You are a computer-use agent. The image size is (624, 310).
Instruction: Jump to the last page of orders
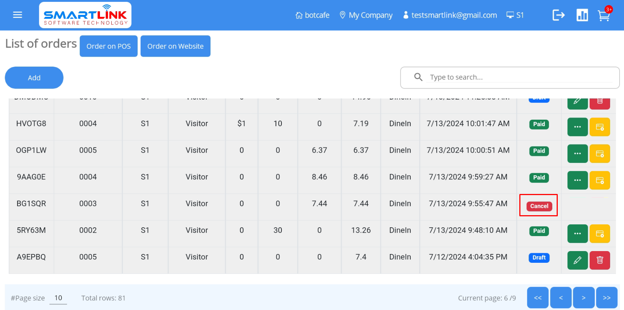pyautogui.click(x=606, y=298)
